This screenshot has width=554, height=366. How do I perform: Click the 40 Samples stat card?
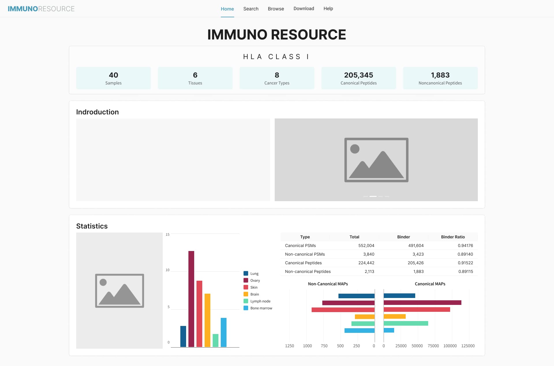coord(113,78)
